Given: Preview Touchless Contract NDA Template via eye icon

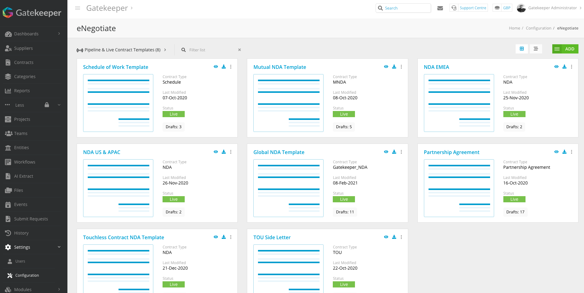Looking at the screenshot, I should (x=216, y=237).
